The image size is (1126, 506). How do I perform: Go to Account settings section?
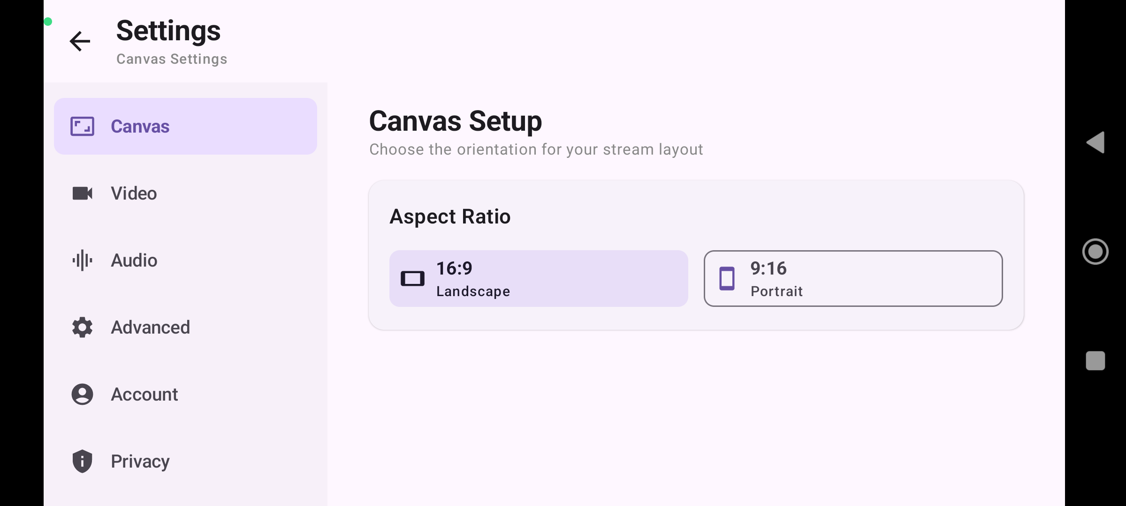[185, 394]
